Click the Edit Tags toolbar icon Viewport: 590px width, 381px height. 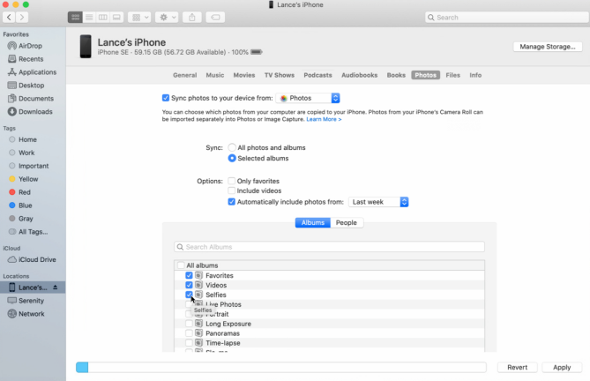(215, 18)
